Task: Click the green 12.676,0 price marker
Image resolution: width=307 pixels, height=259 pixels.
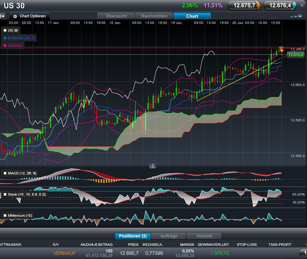Action: [x=295, y=55]
